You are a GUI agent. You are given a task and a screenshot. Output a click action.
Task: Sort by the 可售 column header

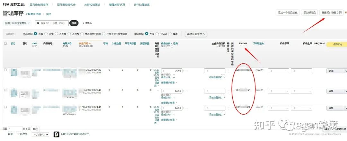tap(106, 44)
